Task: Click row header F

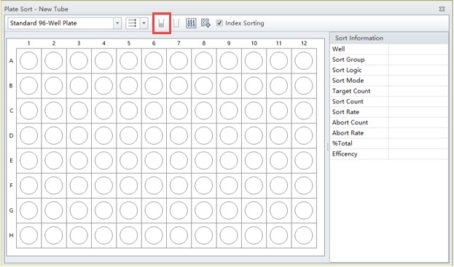Action: pos(11,186)
